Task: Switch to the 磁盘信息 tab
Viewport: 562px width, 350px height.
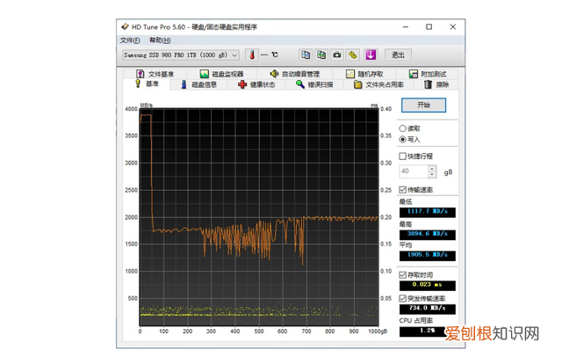Action: coord(199,84)
